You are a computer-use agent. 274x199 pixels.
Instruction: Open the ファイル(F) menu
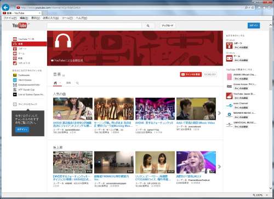(x=10, y=18)
